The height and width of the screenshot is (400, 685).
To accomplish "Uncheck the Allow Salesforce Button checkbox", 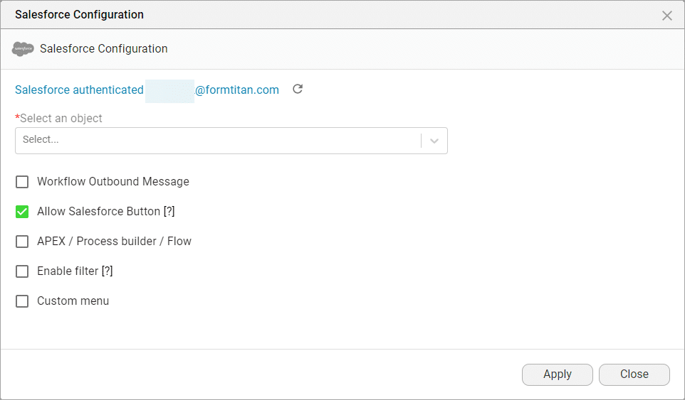I will click(22, 212).
